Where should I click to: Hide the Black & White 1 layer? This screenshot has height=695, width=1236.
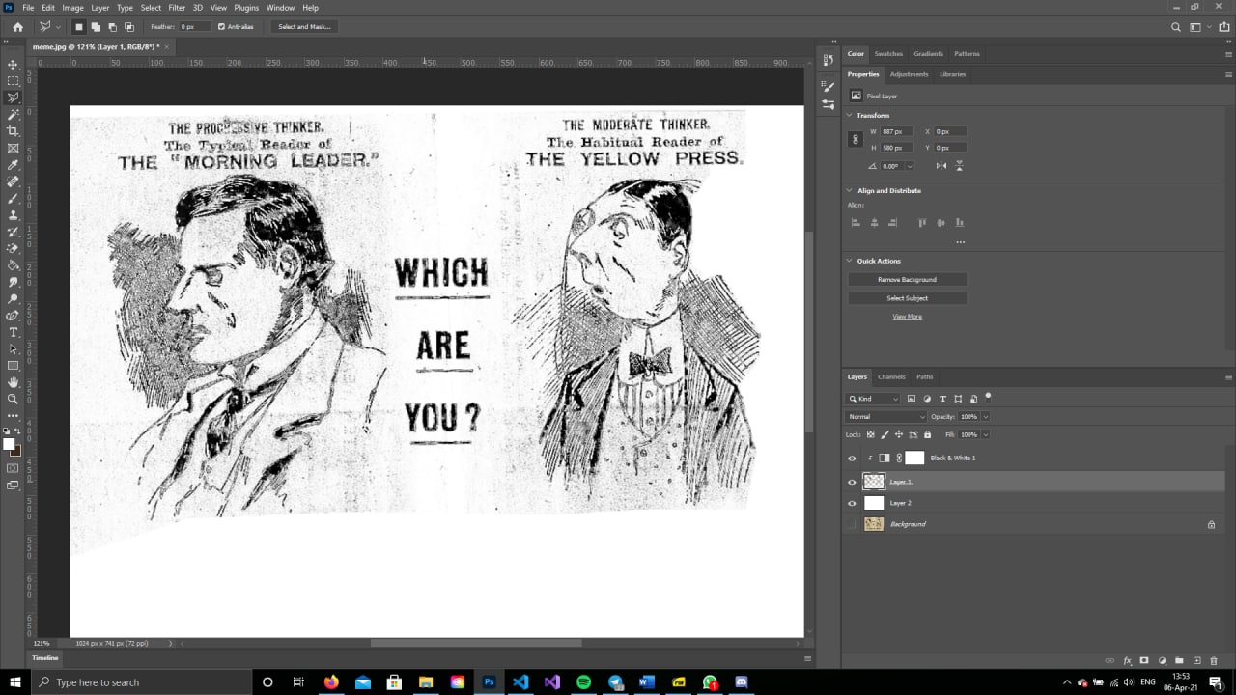coord(852,459)
